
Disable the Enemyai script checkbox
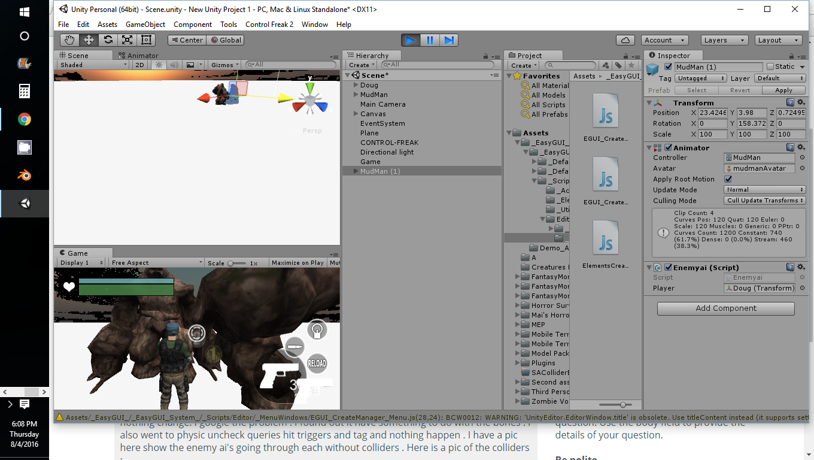click(669, 268)
